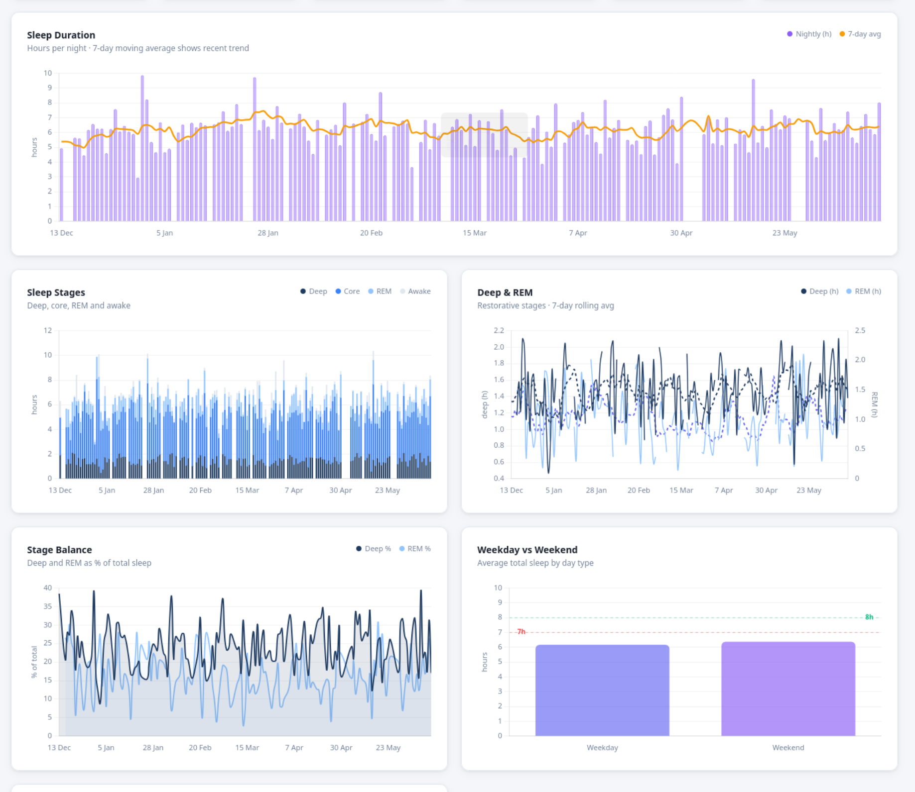Click the Sleep Stages card title
The width and height of the screenshot is (915, 792).
[56, 292]
